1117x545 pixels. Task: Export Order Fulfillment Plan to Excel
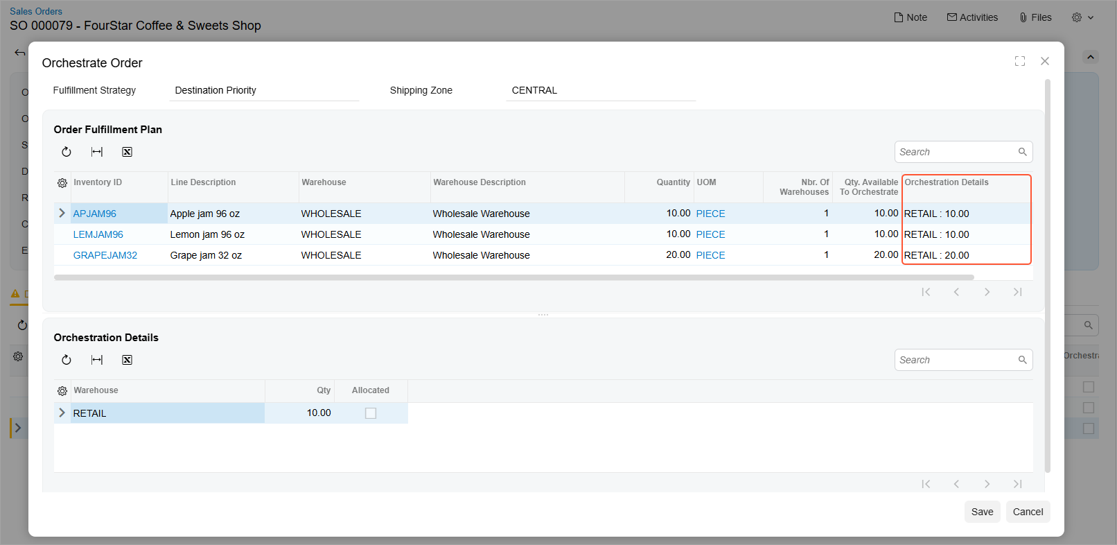127,152
